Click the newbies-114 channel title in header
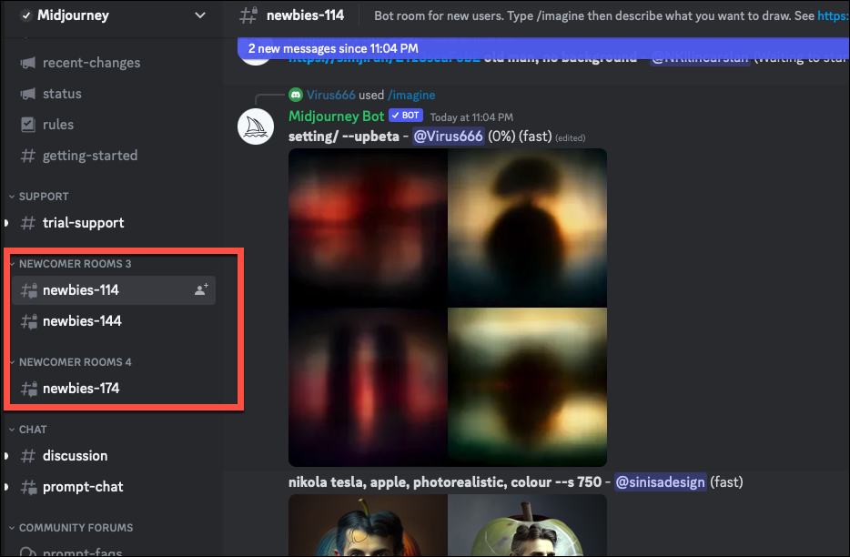 tap(305, 15)
